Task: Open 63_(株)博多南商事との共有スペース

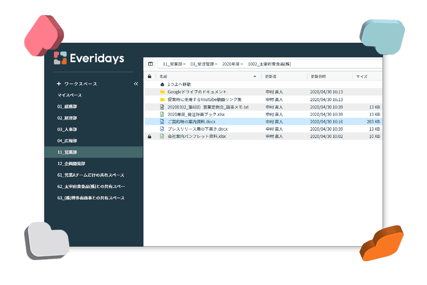Action: (x=91, y=198)
